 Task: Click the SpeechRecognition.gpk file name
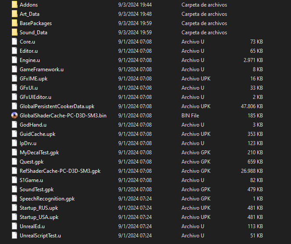[47, 198]
